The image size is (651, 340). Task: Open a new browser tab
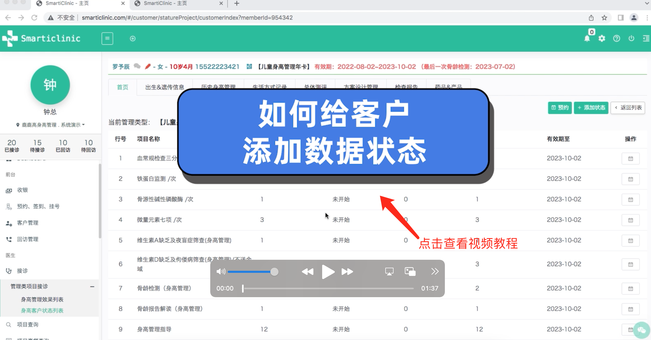point(237,3)
